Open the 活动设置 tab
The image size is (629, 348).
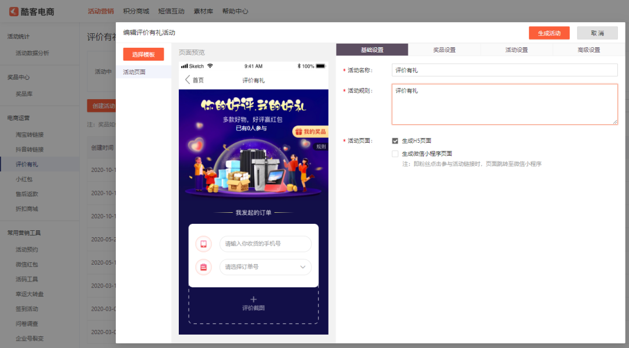click(x=516, y=50)
